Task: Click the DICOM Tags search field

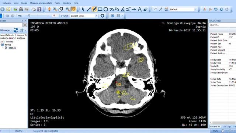Action: pos(222,25)
